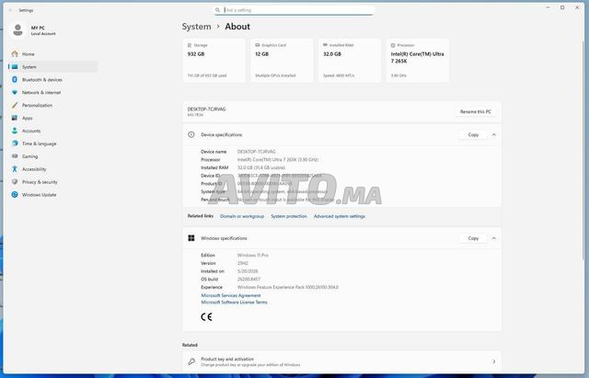Image resolution: width=589 pixels, height=378 pixels.
Task: Click the MY PC account avatar
Action: pos(17,30)
